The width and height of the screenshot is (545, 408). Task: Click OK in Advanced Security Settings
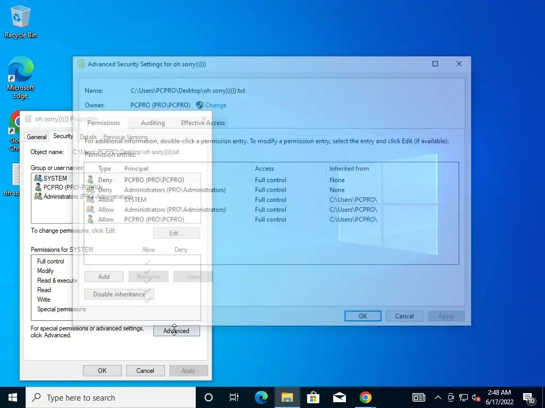click(363, 316)
